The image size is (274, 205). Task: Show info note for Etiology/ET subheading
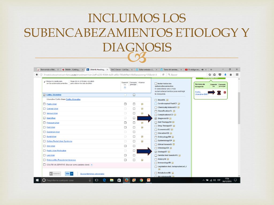point(169,152)
